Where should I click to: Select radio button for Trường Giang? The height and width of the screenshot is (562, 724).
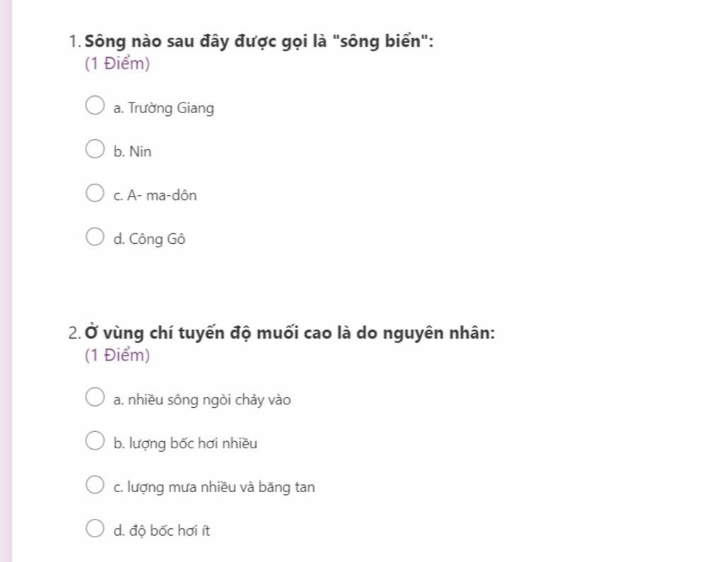[x=95, y=105]
